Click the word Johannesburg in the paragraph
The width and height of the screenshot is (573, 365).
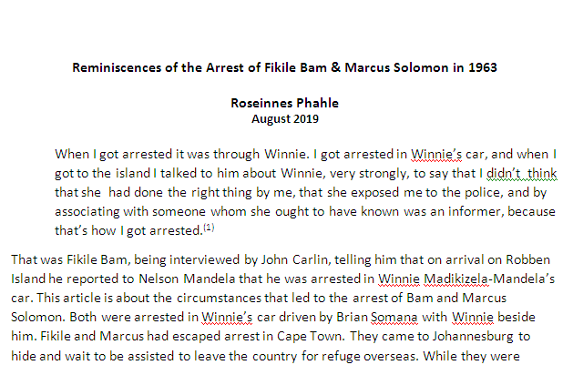(x=473, y=337)
